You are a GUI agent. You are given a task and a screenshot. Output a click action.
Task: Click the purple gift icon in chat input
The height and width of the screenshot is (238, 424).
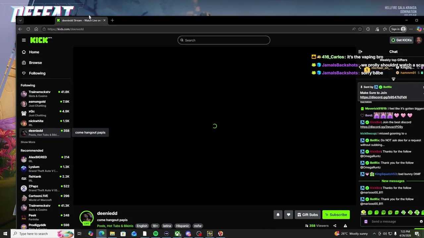point(366,221)
